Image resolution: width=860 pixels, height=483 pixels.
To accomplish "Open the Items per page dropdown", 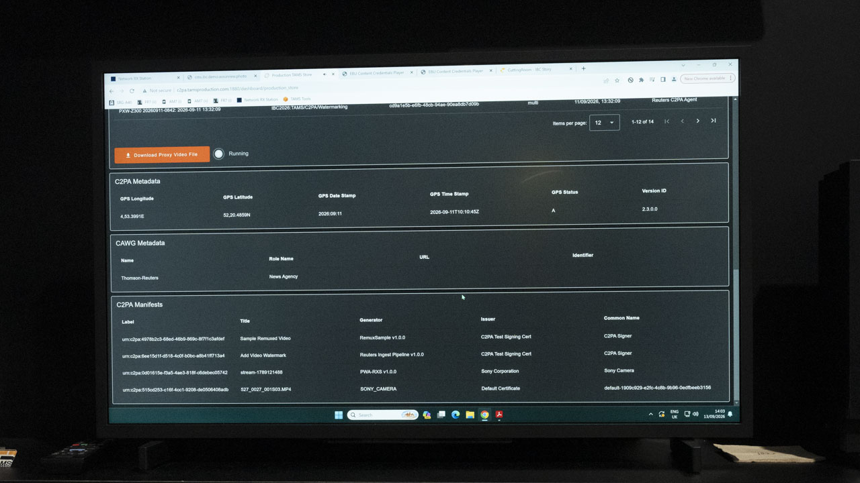I will (604, 123).
